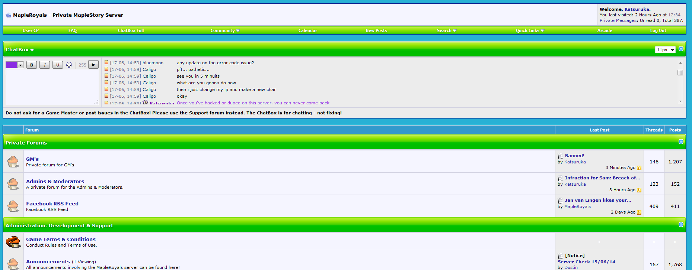This screenshot has height=270, width=692.
Task: Send the chat message with arrow button
Action: click(93, 65)
